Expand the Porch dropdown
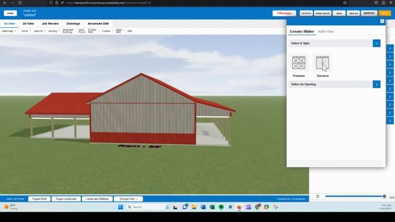The image size is (395, 222). 26,31
